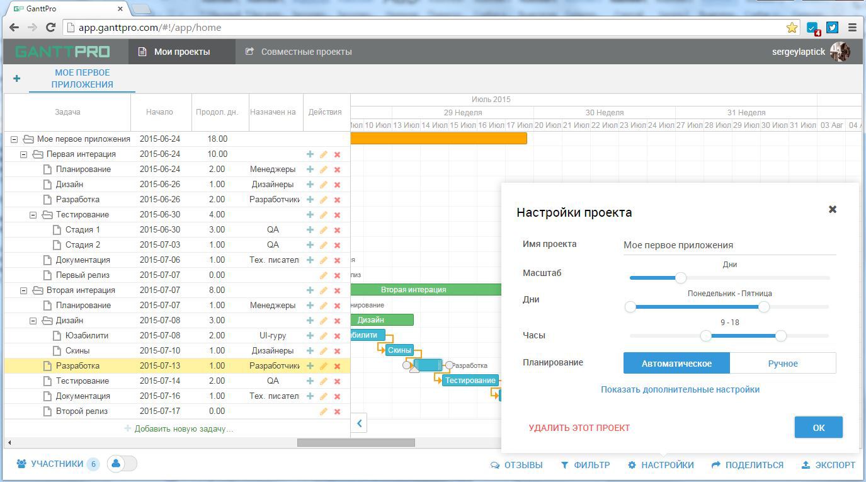The image size is (866, 482).
Task: Open the Chrome hamburger menu
Action: [852, 28]
